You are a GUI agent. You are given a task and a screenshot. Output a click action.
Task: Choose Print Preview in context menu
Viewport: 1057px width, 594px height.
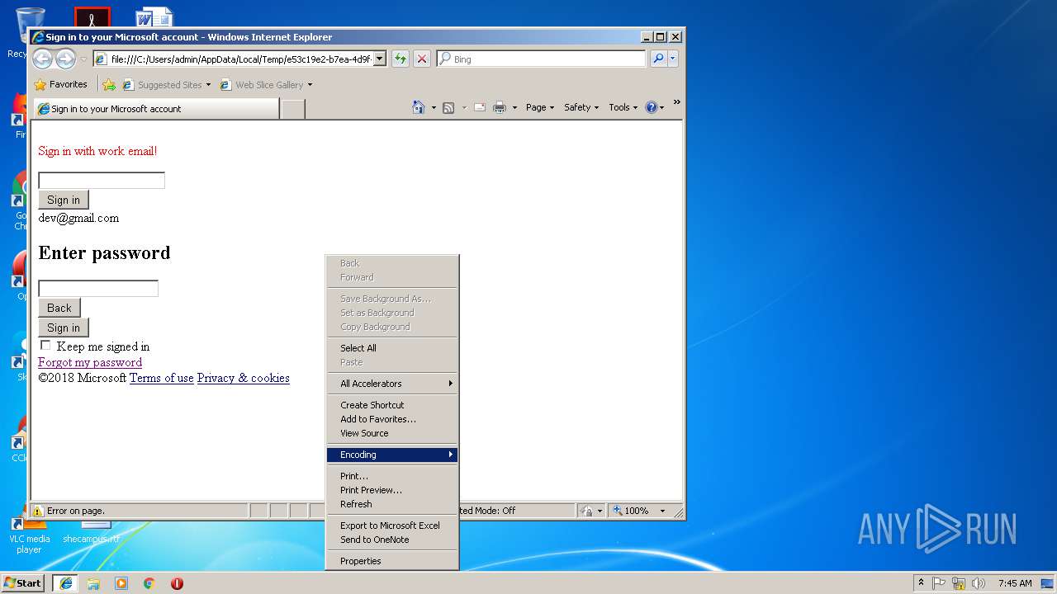click(x=392, y=490)
